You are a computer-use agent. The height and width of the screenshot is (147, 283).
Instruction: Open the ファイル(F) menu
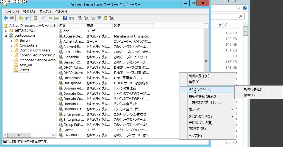click(x=12, y=11)
